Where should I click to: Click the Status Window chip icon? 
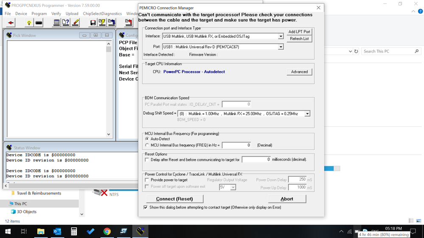9,148
